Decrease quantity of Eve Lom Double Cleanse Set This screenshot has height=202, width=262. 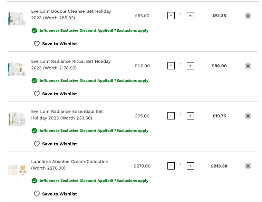point(171,16)
